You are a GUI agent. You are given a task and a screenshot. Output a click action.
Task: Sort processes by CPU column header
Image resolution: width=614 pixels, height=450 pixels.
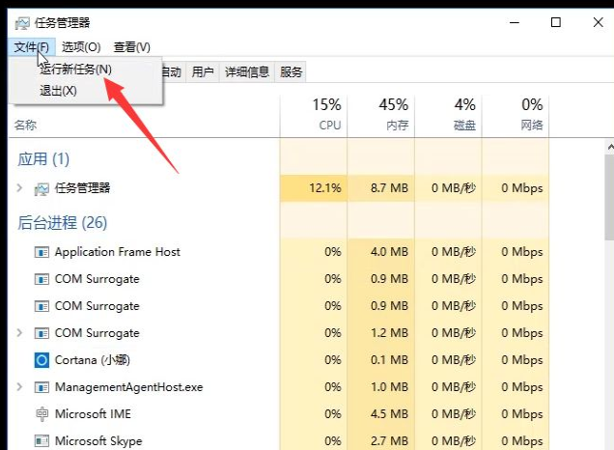[314, 116]
